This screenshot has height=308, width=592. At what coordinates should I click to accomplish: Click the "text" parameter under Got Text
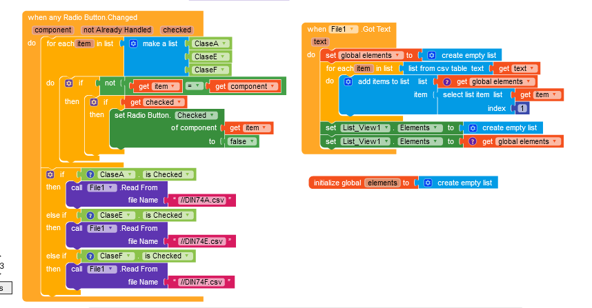pyautogui.click(x=320, y=41)
